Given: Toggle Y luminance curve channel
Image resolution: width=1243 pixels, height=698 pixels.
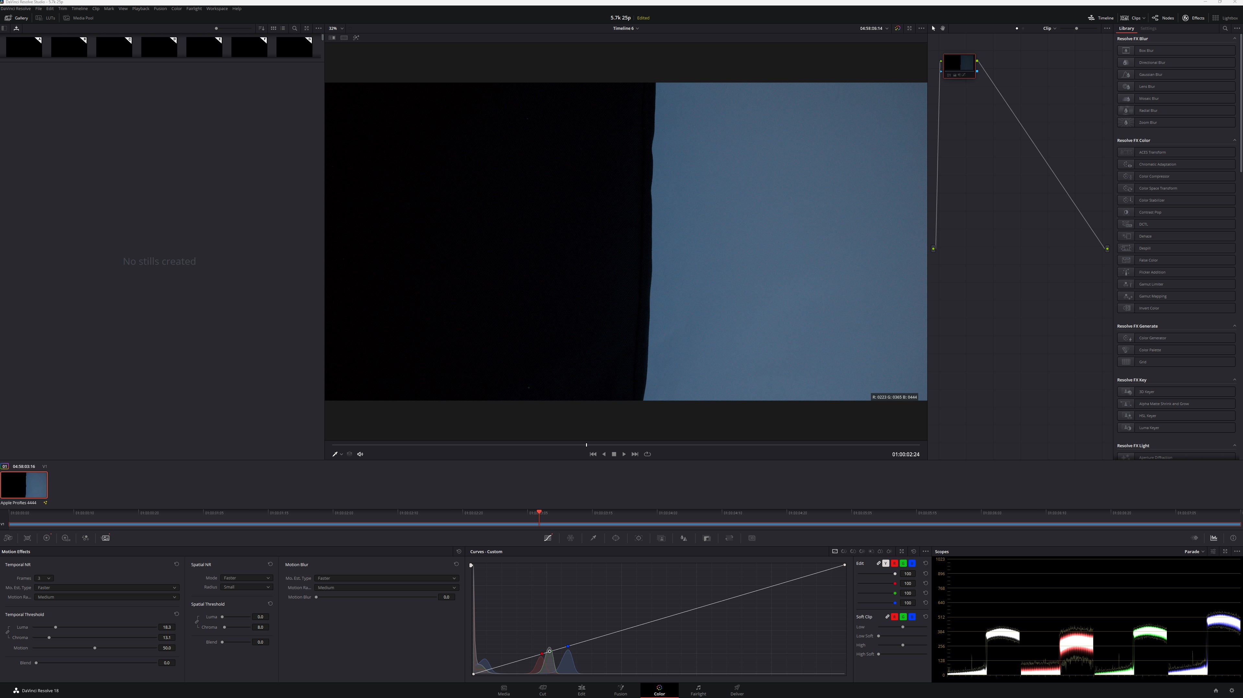Looking at the screenshot, I should coord(885,563).
